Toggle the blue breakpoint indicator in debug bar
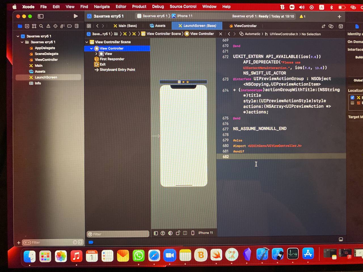The width and height of the screenshot is (363, 272). coord(91,242)
